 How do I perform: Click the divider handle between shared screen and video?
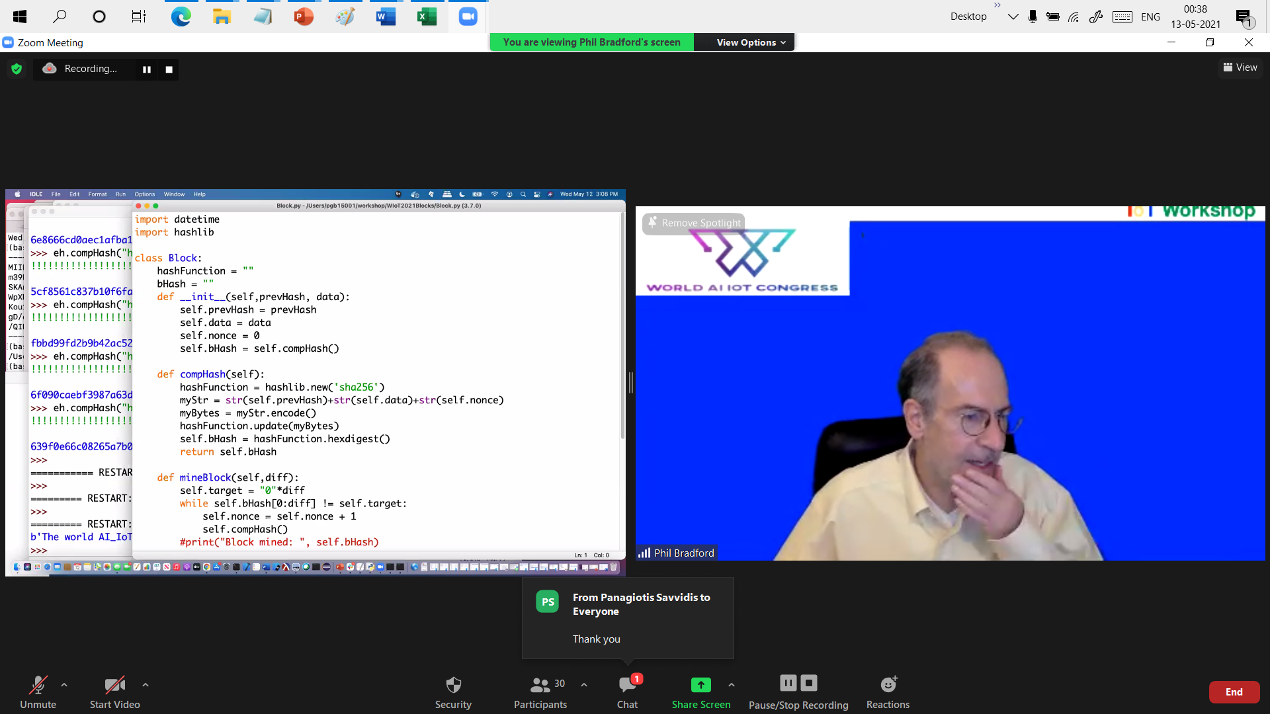(630, 382)
